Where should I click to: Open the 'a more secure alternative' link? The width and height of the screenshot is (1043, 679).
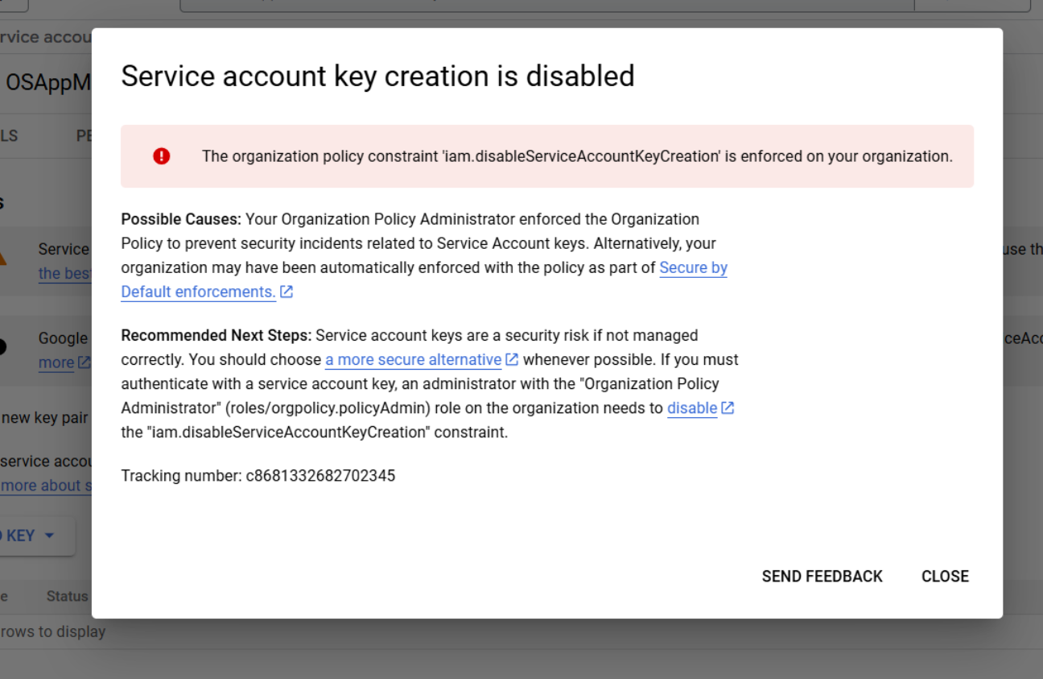tap(413, 360)
